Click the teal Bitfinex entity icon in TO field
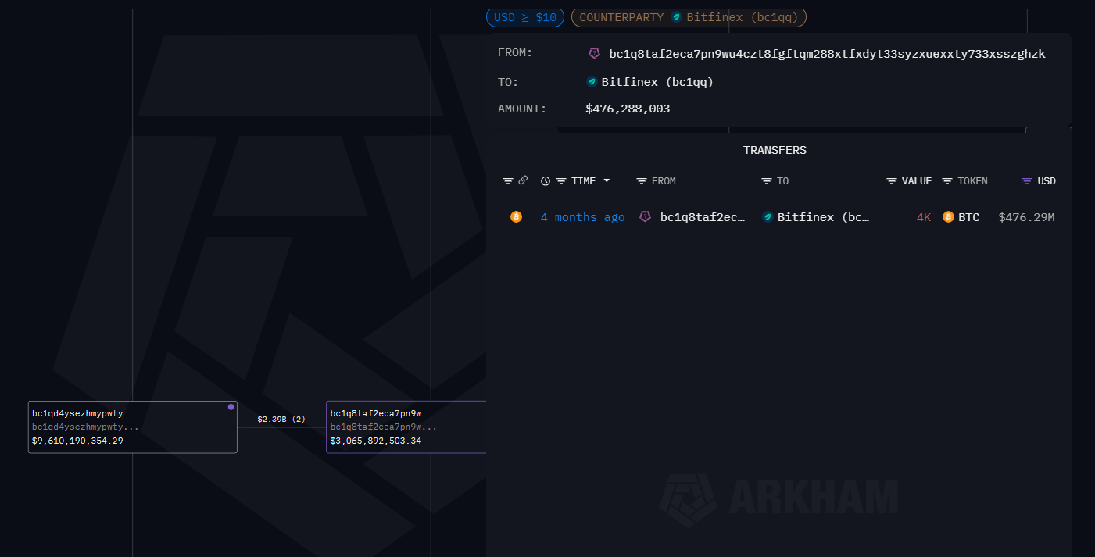This screenshot has height=557, width=1095. (591, 81)
